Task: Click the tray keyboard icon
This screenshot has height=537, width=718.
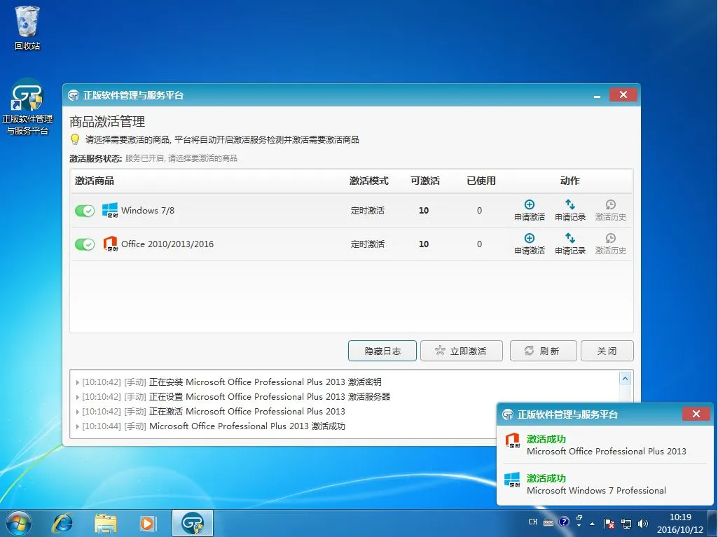Action: point(548,522)
